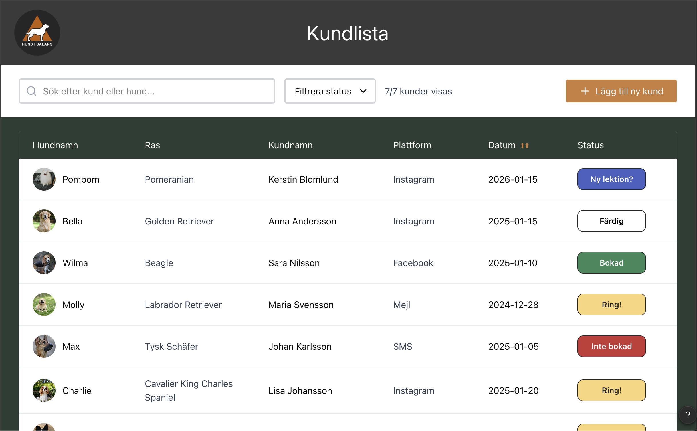
Task: Click Molly's yellow Ring! badge
Action: click(x=611, y=305)
